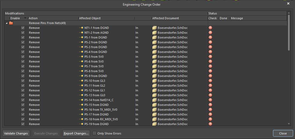
Task: Open the Enable column dropdown arrow
Action: click(25, 18)
